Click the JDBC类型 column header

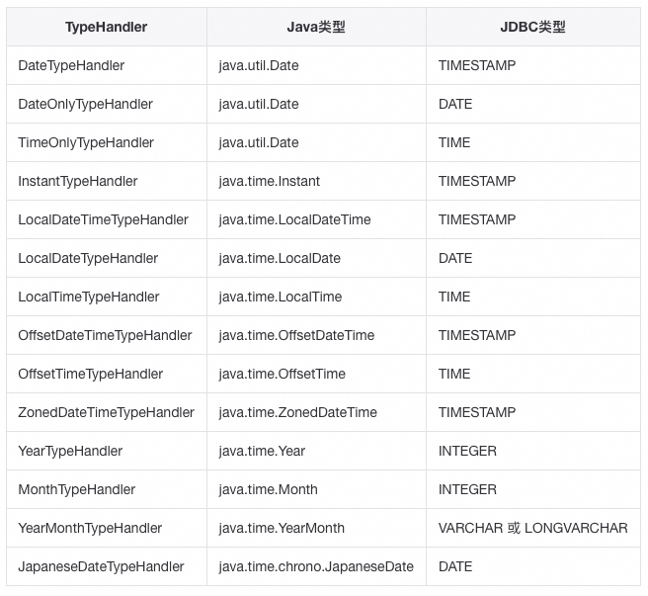(532, 27)
